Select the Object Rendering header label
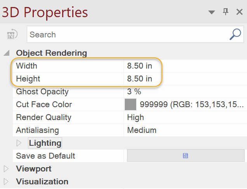The image size is (247, 189). [51, 53]
